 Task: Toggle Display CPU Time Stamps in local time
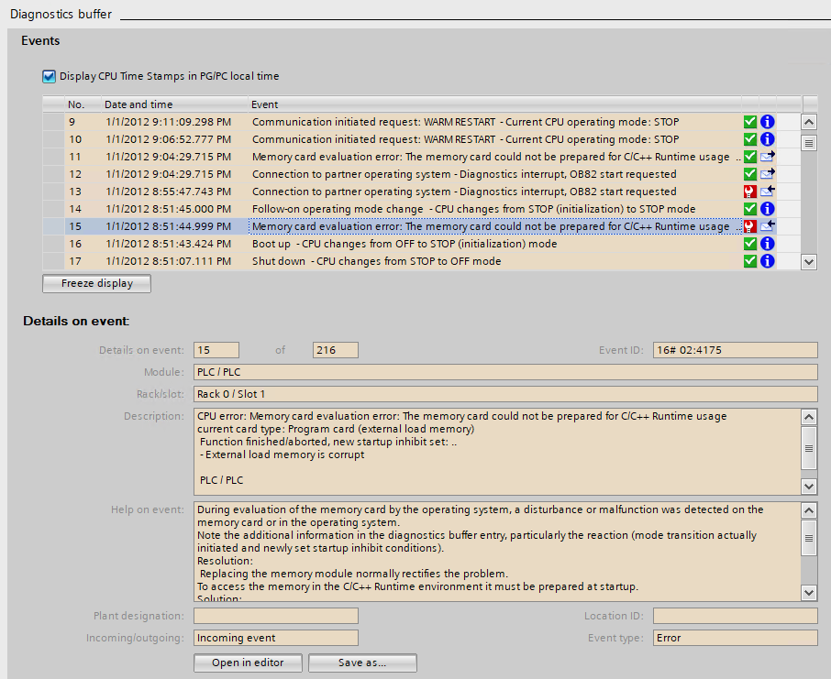click(x=50, y=76)
